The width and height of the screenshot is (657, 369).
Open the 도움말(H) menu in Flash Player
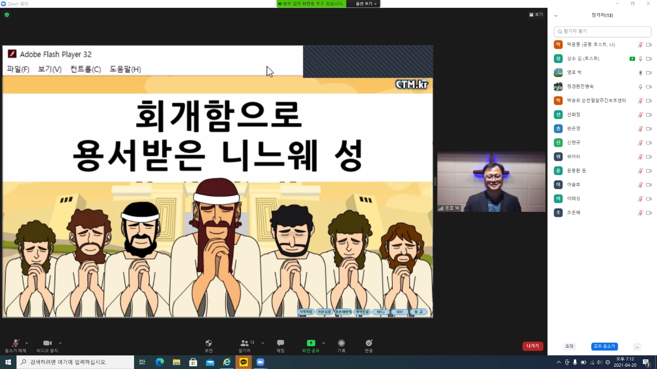[x=125, y=69]
